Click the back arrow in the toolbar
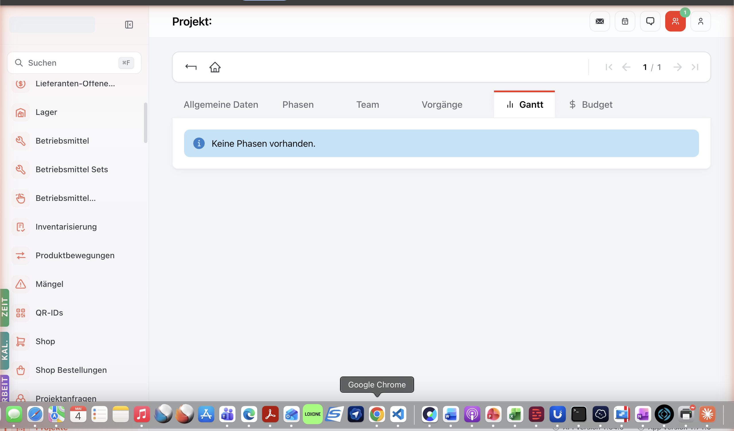734x431 pixels. coord(191,67)
